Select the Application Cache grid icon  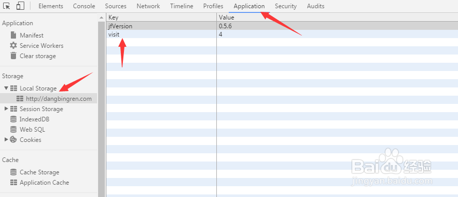click(x=13, y=183)
